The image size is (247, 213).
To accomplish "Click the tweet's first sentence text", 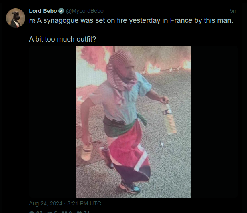I will pos(135,21).
